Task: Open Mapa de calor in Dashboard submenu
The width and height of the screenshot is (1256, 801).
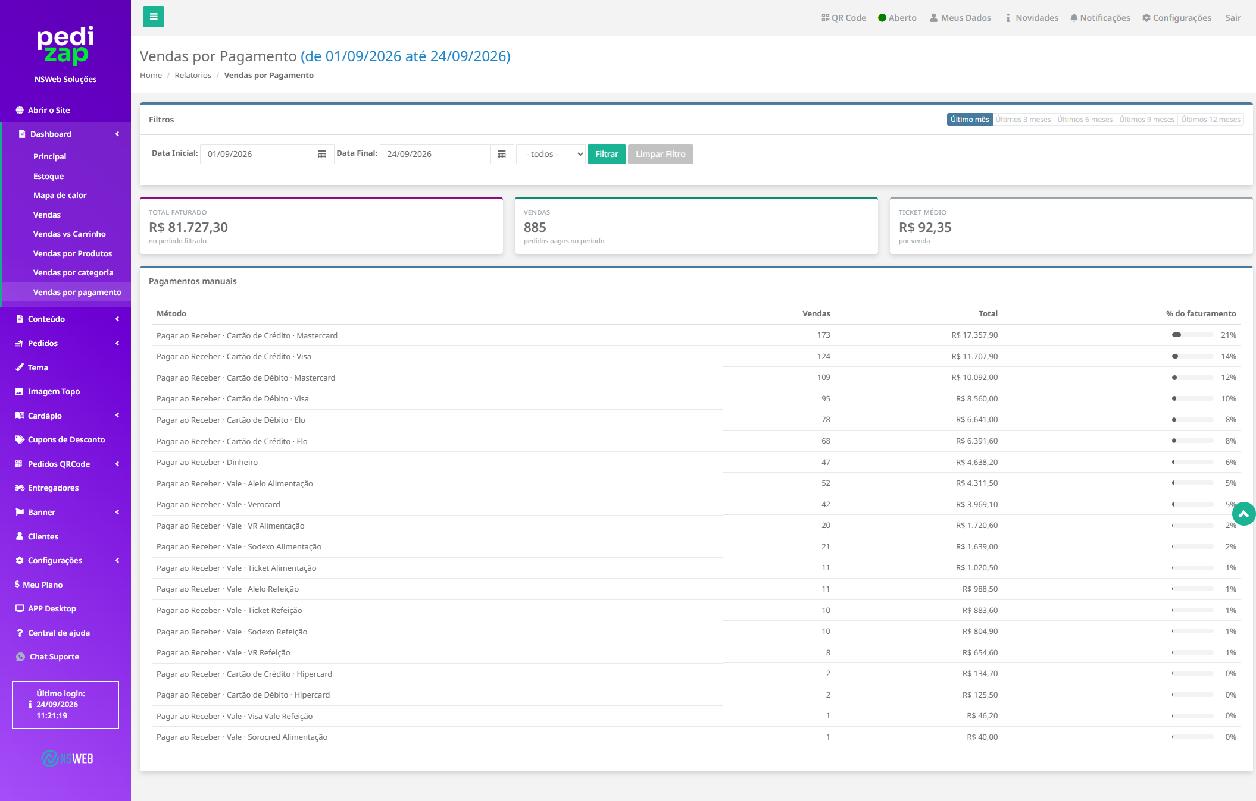Action: (60, 195)
